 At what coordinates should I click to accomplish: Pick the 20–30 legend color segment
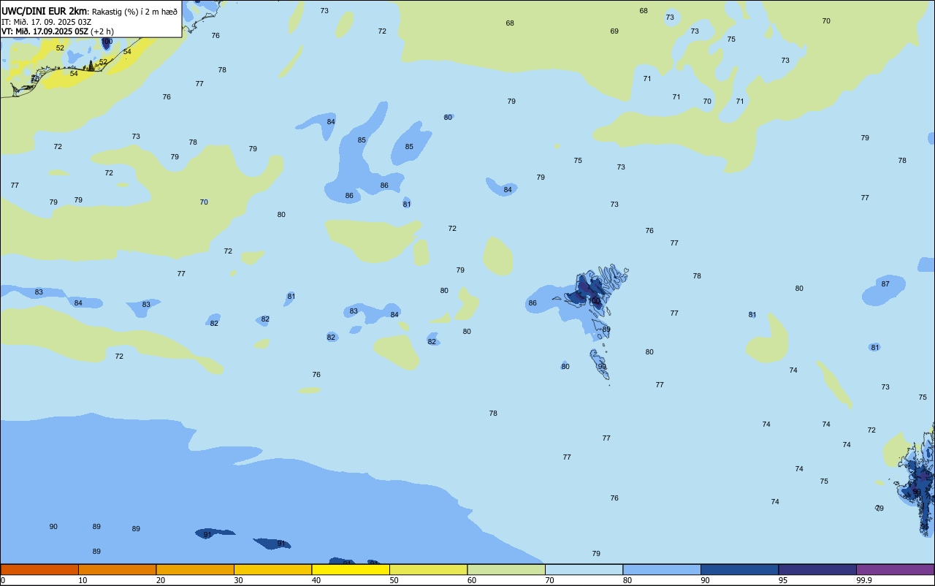pyautogui.click(x=195, y=569)
